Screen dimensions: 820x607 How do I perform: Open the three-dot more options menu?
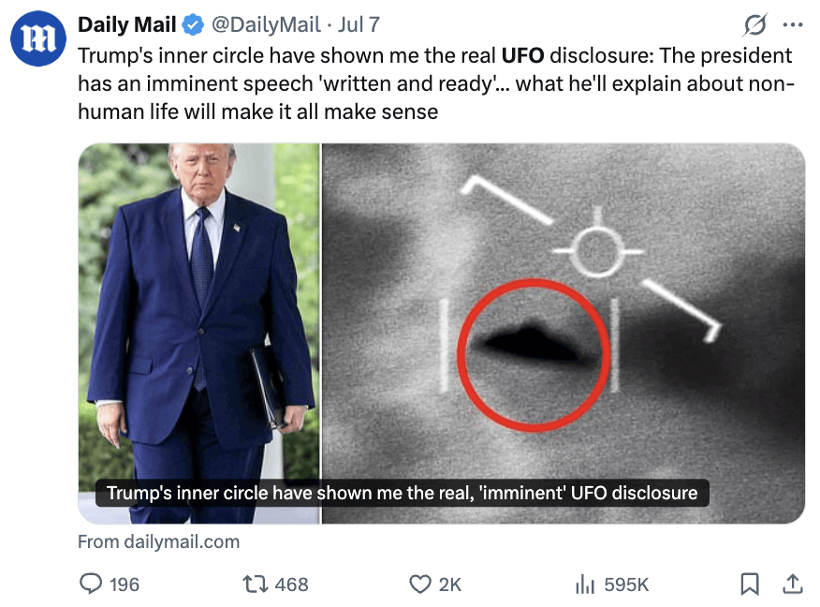(x=793, y=24)
